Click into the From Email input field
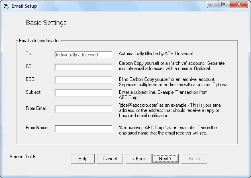The width and height of the screenshot is (251, 178). 84,109
